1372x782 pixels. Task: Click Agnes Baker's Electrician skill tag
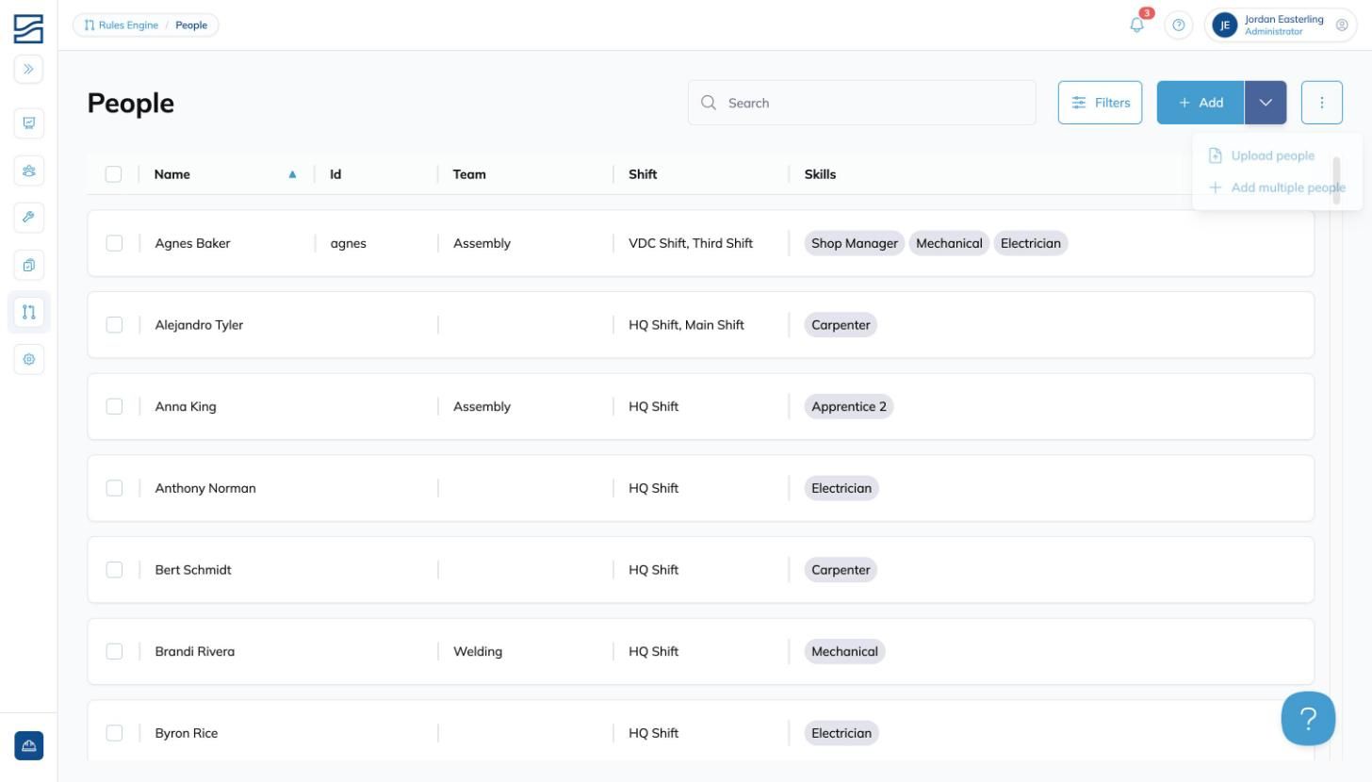click(1031, 243)
